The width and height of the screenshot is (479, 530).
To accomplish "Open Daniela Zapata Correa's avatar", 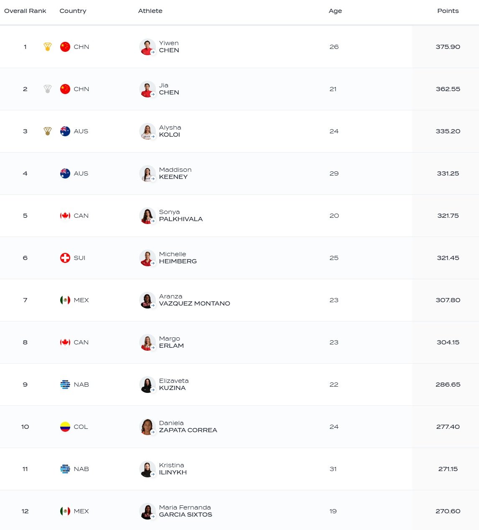I will click(147, 427).
